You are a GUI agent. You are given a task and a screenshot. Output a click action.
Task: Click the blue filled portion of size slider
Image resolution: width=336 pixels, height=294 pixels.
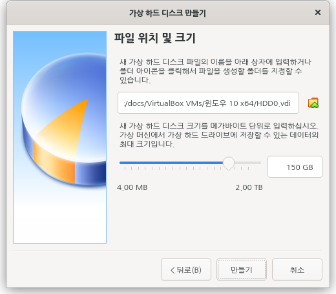point(171,163)
